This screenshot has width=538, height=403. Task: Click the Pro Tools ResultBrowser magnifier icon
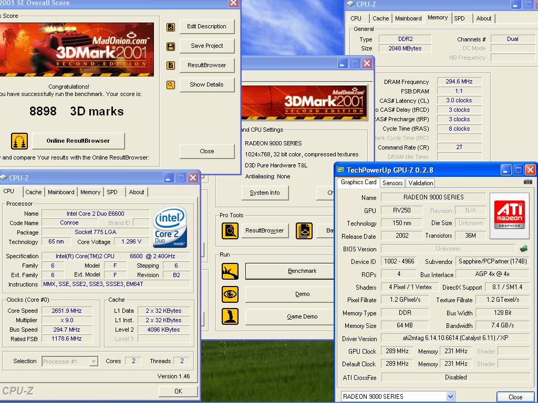pyautogui.click(x=230, y=231)
